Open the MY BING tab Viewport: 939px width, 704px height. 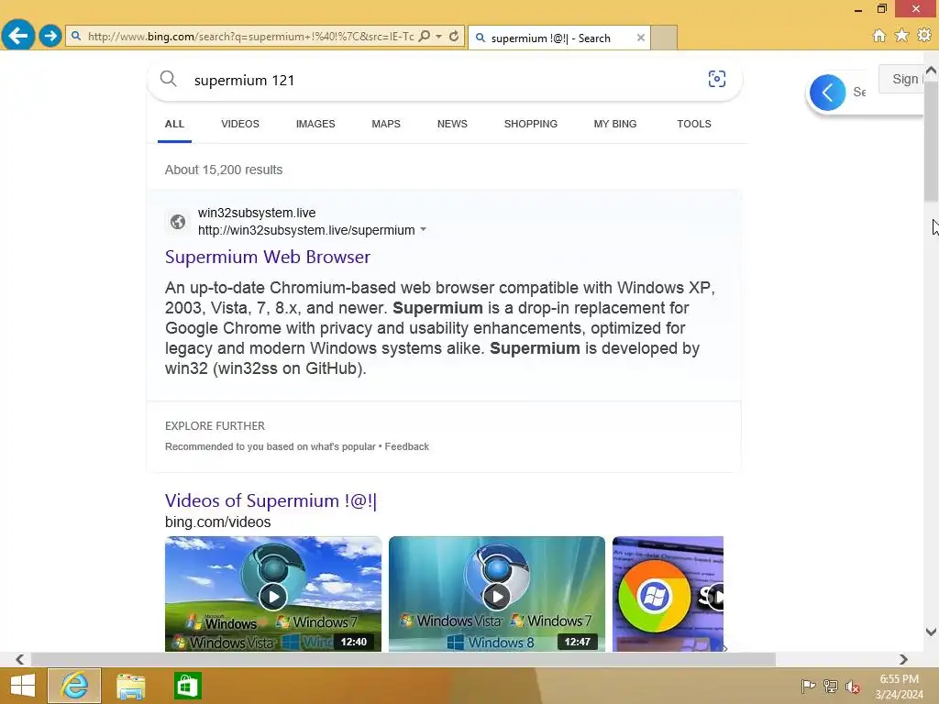pyautogui.click(x=615, y=124)
